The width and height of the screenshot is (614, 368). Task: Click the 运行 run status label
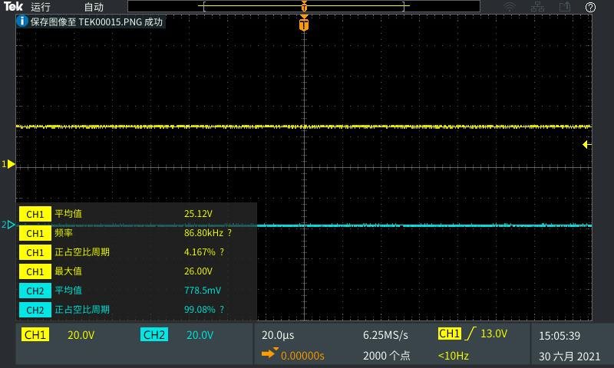tap(41, 7)
